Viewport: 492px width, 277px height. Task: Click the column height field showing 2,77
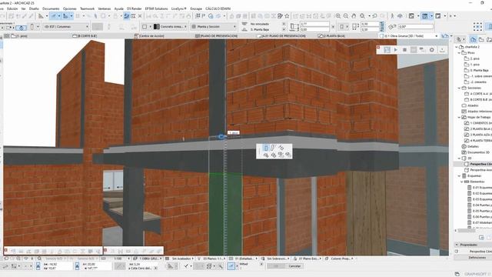click(314, 24)
